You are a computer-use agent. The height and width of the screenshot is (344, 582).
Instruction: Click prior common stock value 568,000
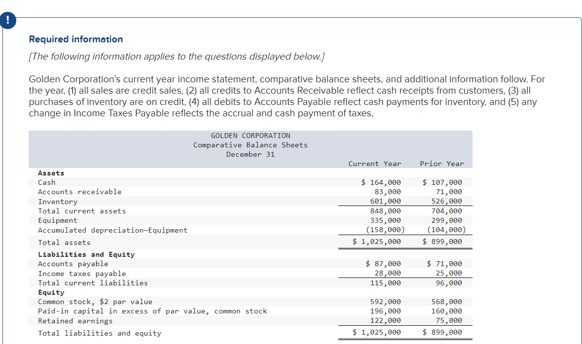click(446, 302)
